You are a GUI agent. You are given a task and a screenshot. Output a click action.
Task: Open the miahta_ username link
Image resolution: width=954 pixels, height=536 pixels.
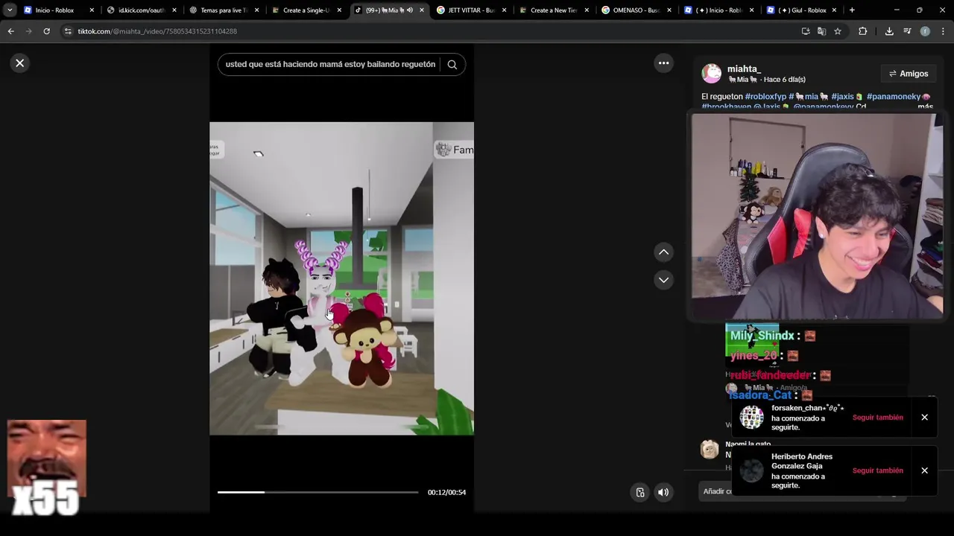(x=744, y=68)
